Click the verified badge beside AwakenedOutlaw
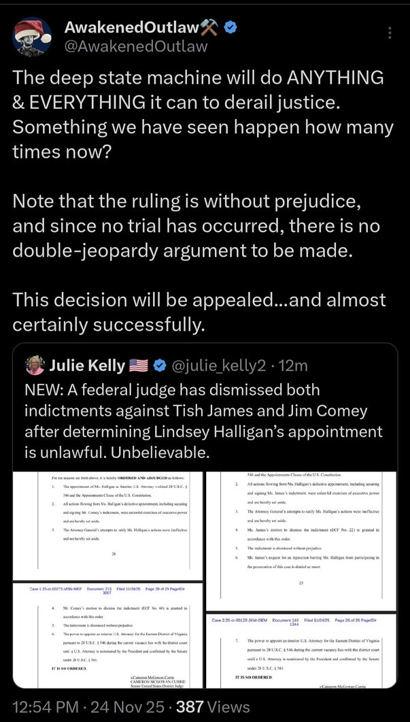 [x=230, y=28]
